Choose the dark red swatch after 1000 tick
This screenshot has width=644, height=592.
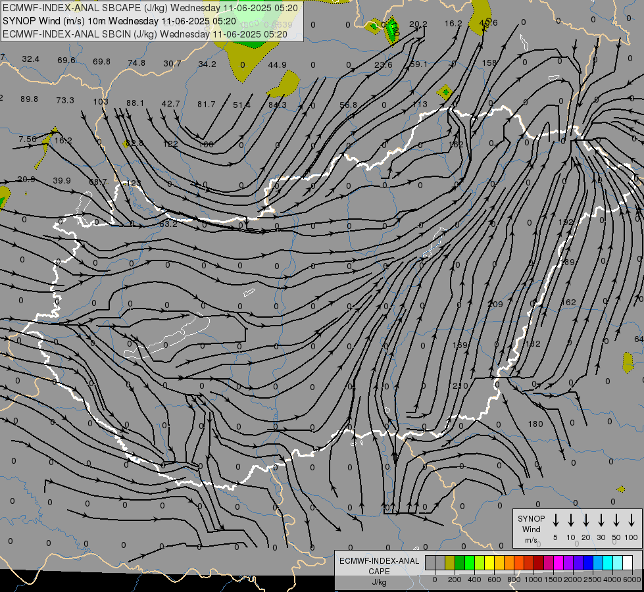[539, 563]
